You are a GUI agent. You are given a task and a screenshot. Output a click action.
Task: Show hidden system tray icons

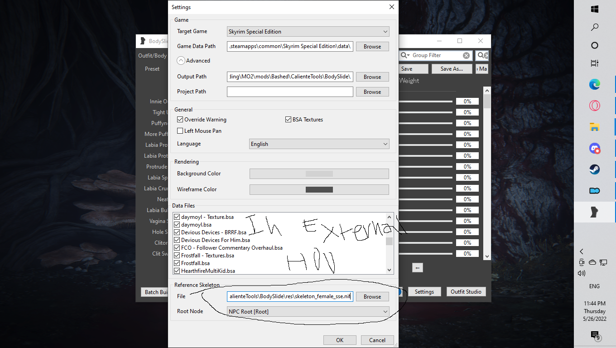point(582,251)
